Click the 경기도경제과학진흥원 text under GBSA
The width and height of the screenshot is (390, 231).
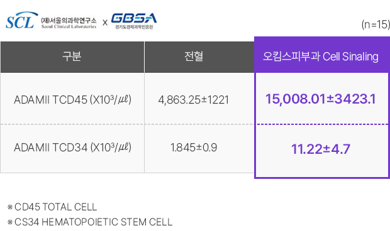pos(134,27)
